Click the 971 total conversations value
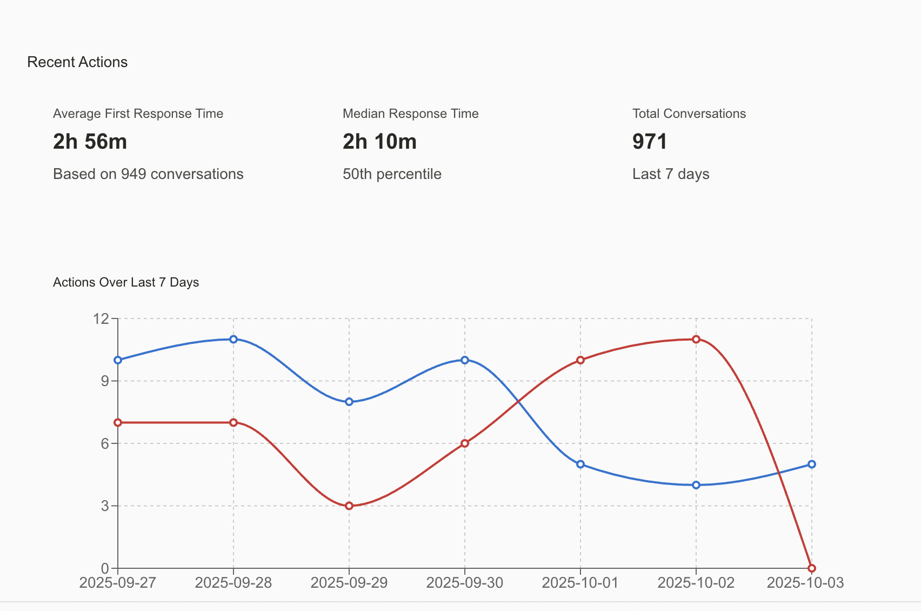 (x=650, y=142)
